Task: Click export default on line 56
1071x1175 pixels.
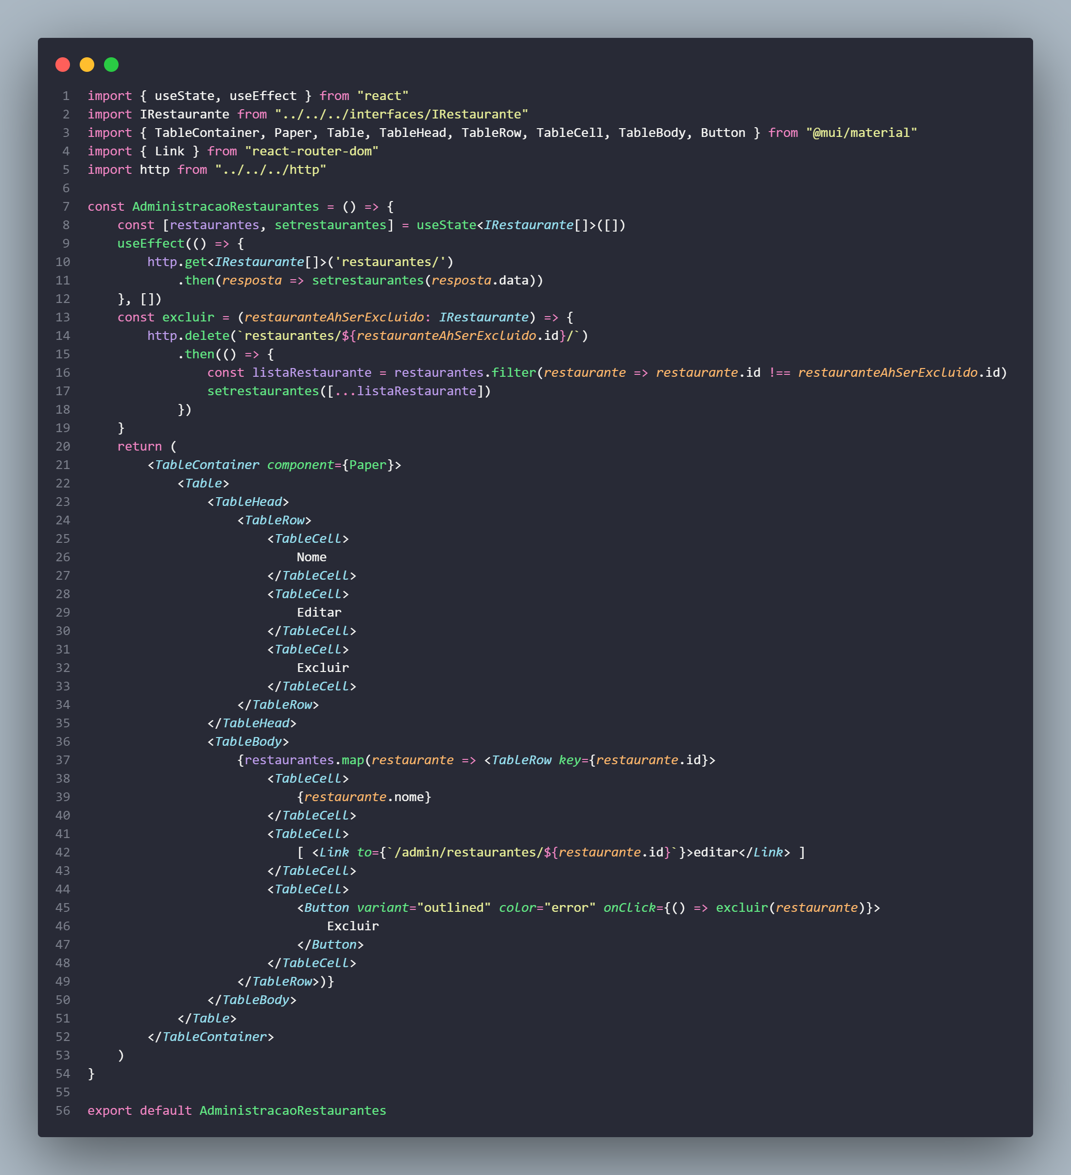Action: tap(139, 1111)
